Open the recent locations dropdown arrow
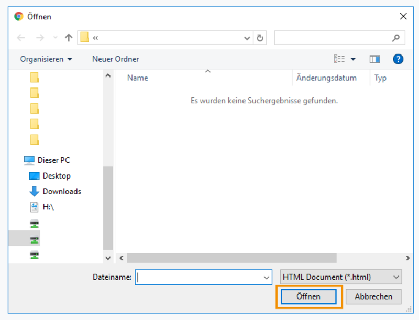This screenshot has width=419, height=320. pyautogui.click(x=56, y=38)
